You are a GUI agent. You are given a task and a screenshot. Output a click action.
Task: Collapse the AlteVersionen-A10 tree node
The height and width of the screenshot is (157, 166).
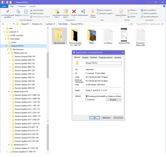click(x=9, y=92)
